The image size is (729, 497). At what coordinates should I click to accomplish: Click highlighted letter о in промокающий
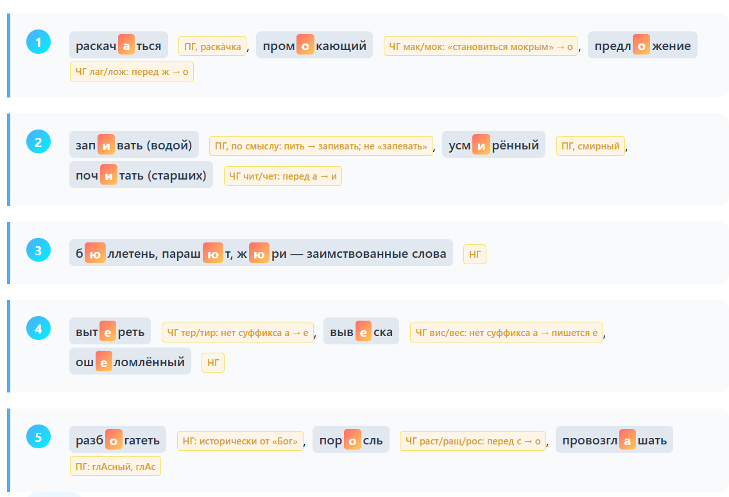[x=305, y=45]
